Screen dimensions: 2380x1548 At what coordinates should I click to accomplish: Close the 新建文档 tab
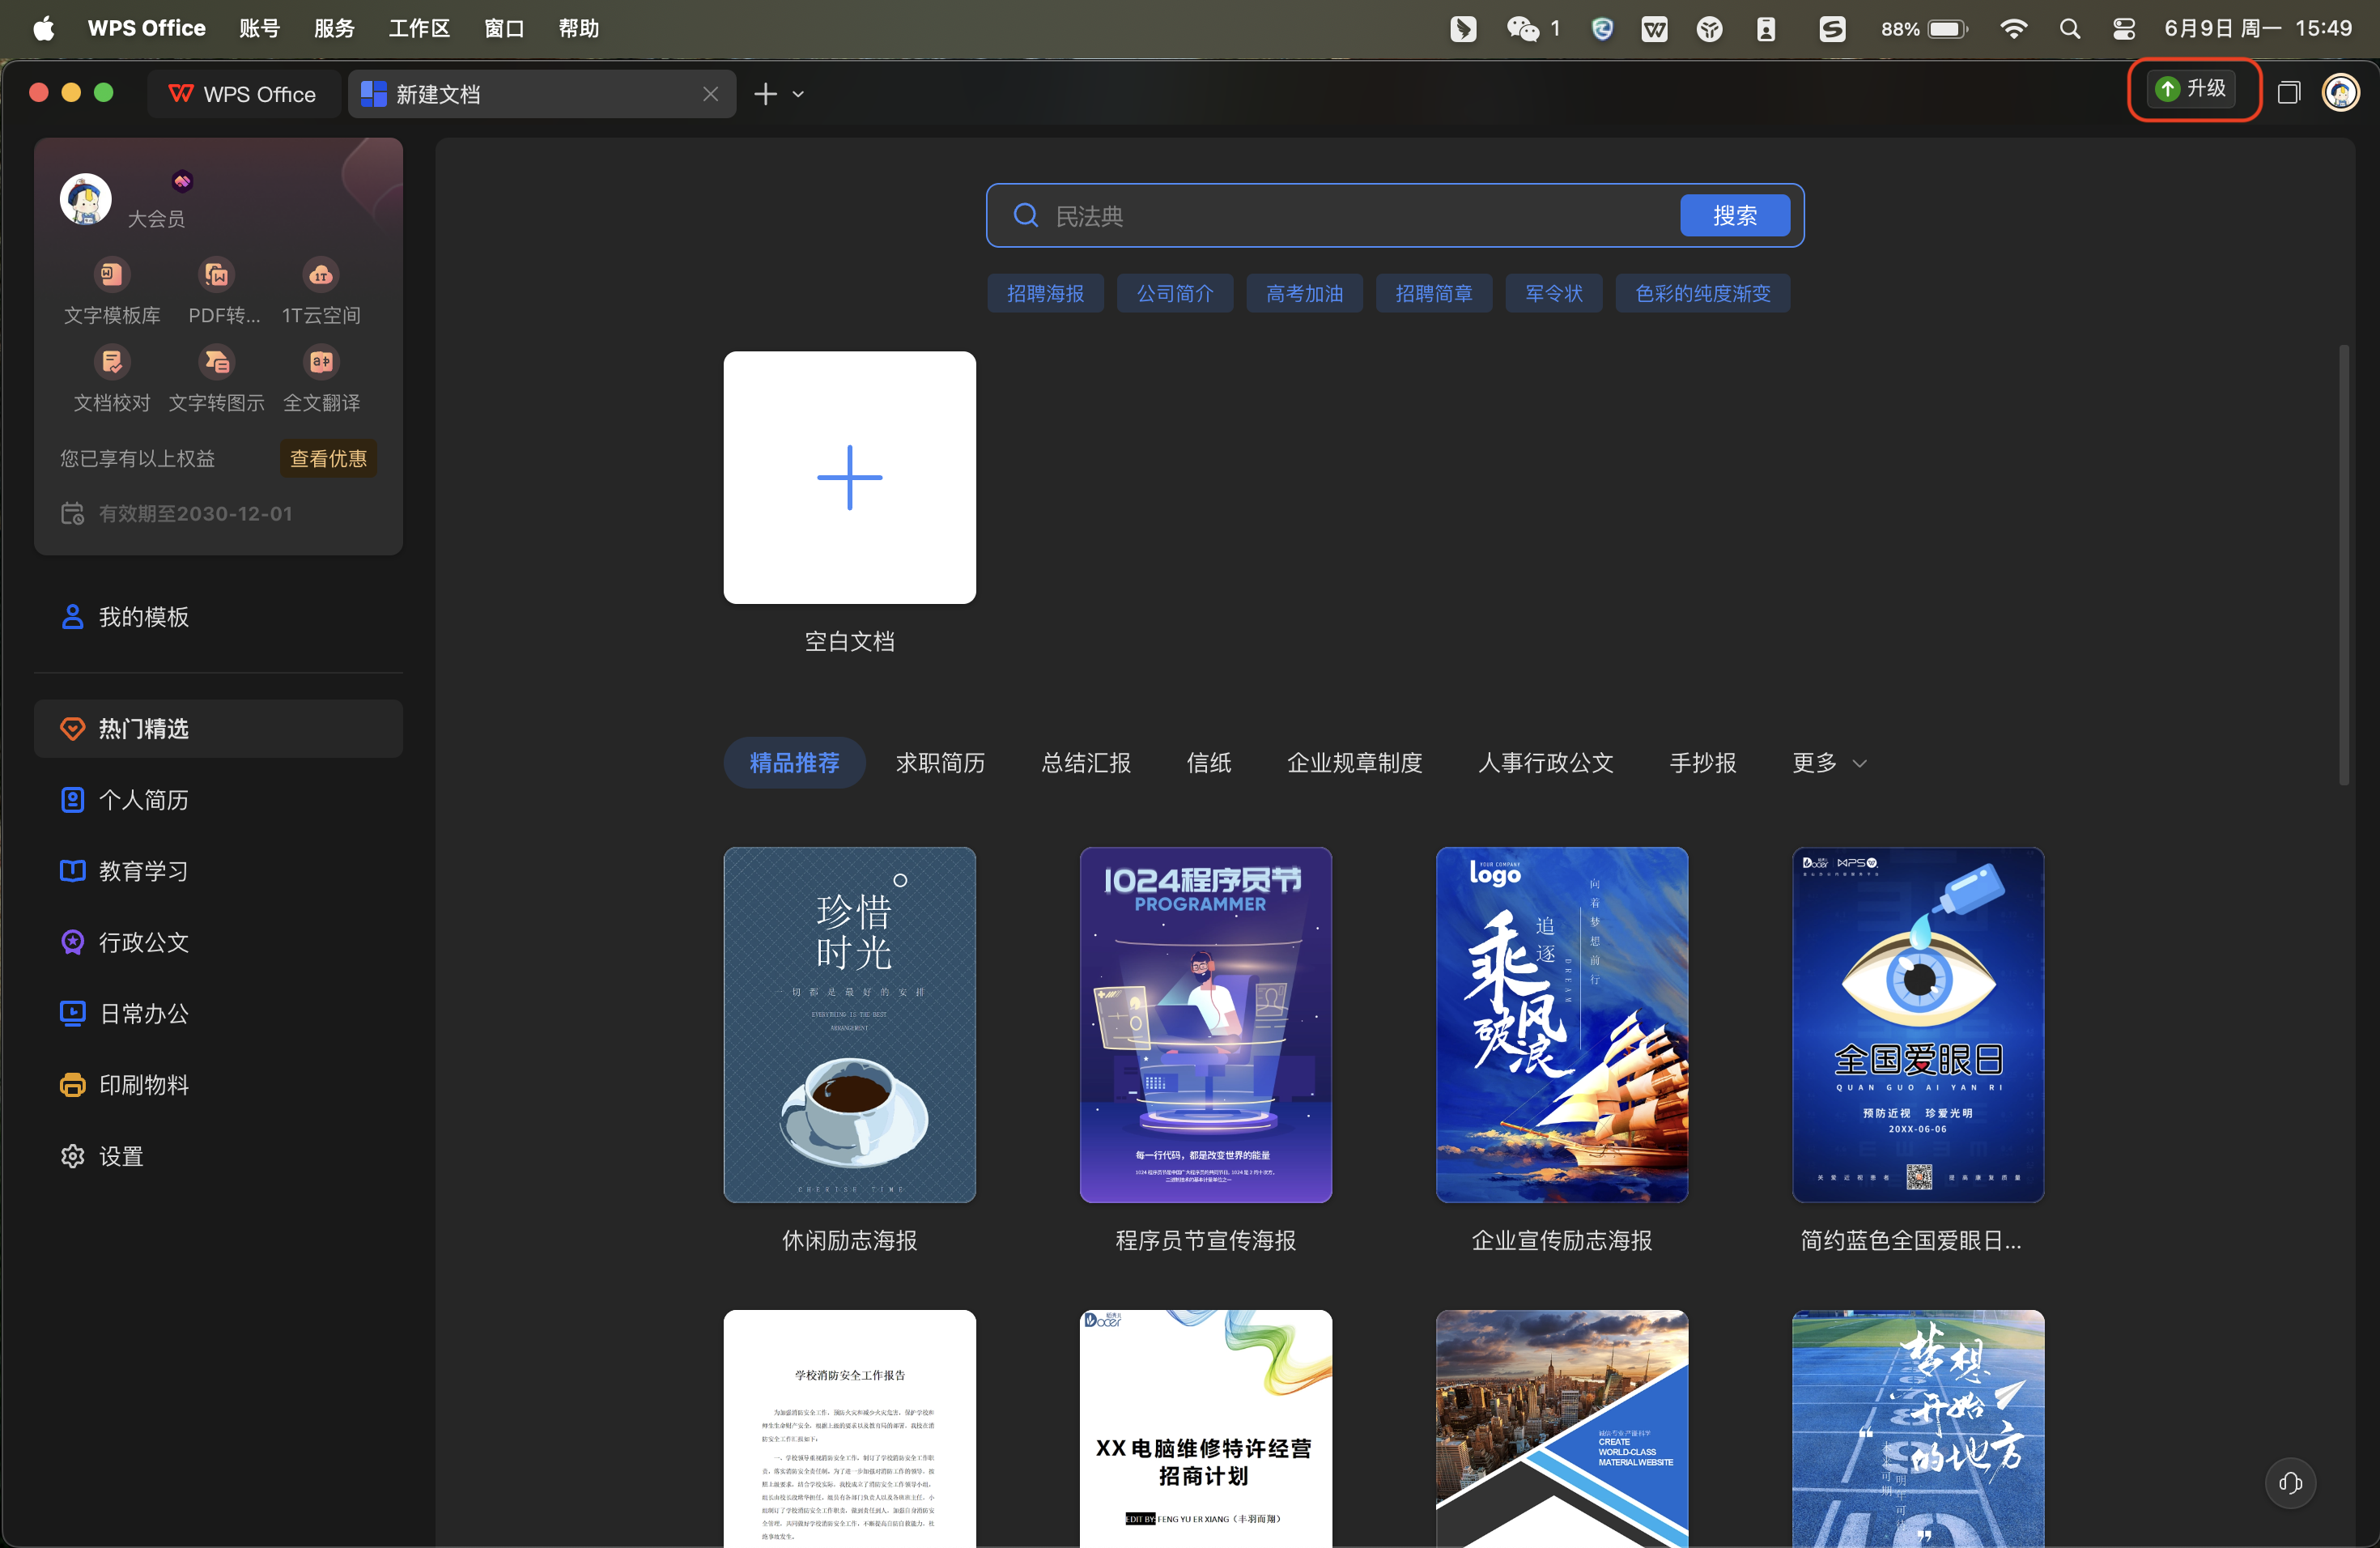710,94
